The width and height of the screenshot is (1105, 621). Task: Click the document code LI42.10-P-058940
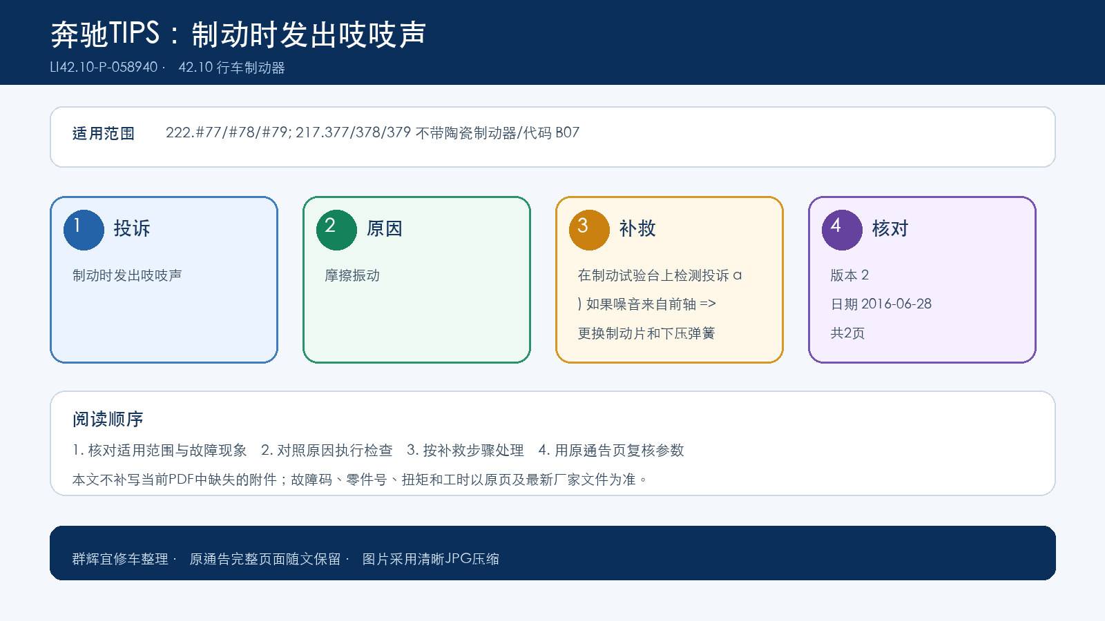104,68
